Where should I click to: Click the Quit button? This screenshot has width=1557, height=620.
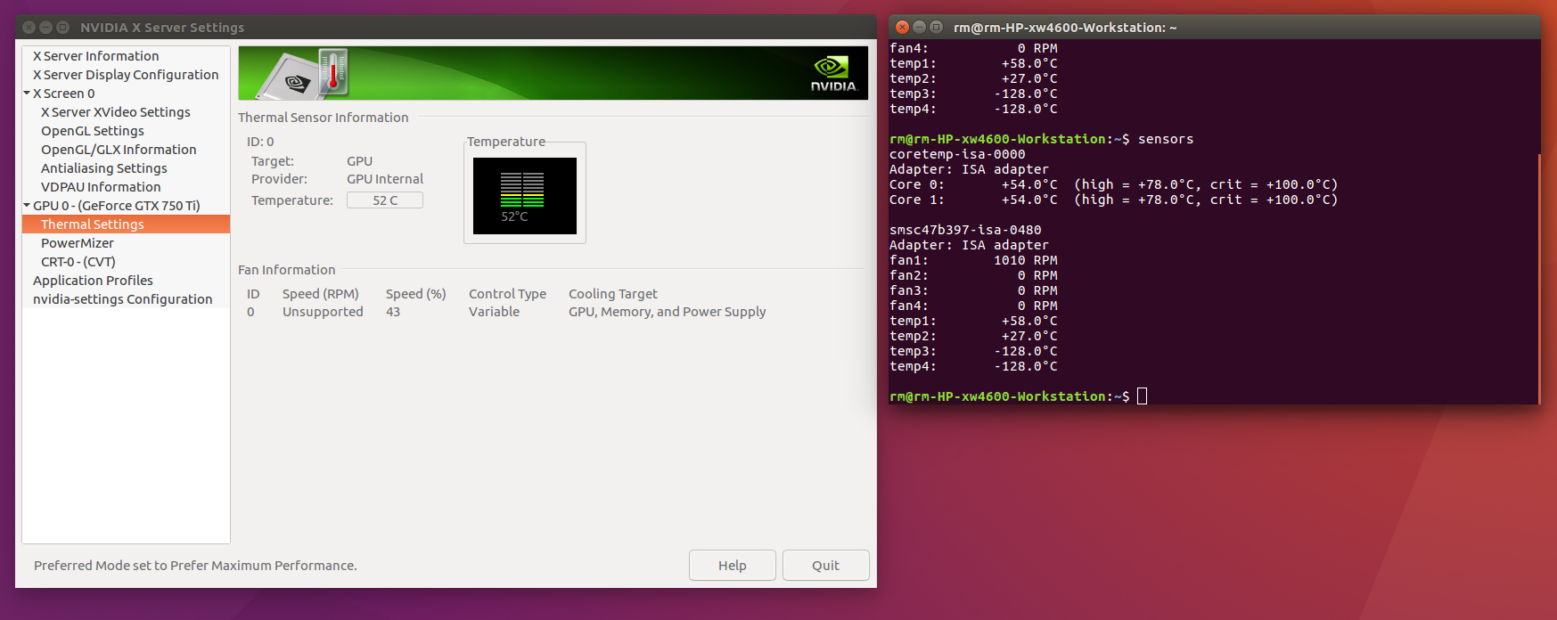pos(826,566)
